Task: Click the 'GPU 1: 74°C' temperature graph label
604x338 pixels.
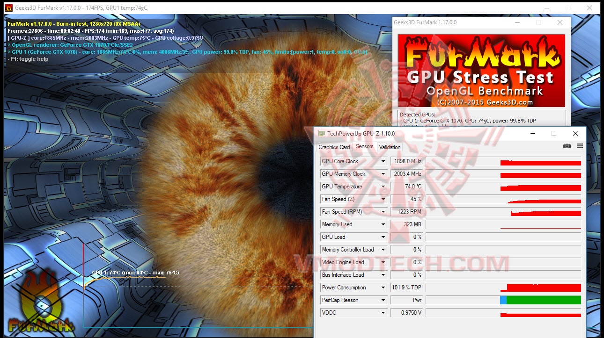Action: click(135, 273)
